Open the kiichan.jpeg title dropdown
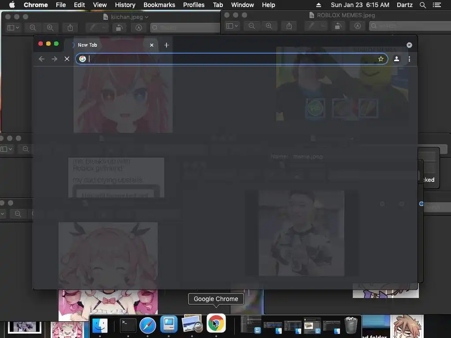 coord(147,17)
